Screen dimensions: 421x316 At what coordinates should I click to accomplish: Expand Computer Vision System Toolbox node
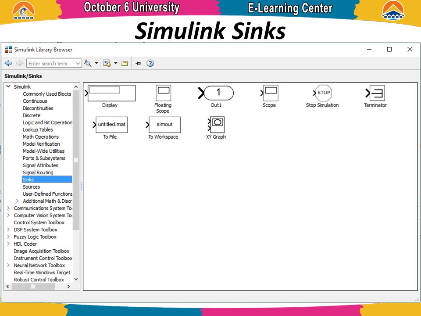[8, 215]
